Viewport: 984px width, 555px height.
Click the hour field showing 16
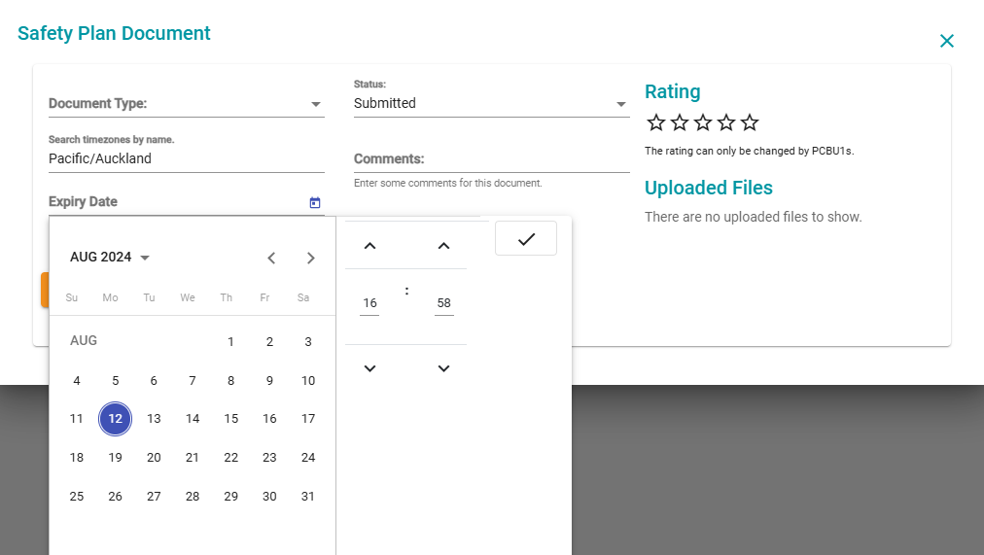click(x=369, y=303)
